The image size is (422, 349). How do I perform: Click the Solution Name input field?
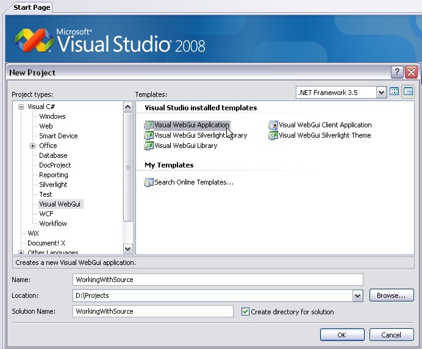153,311
